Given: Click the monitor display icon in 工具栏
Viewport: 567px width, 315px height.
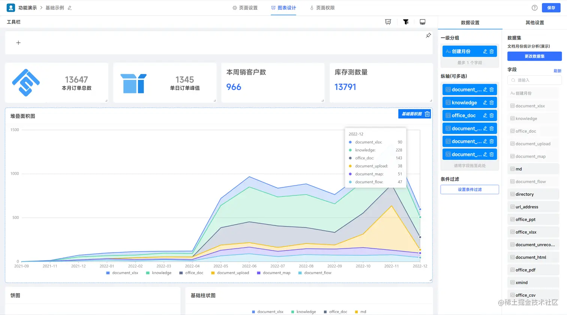Looking at the screenshot, I should [x=423, y=22].
